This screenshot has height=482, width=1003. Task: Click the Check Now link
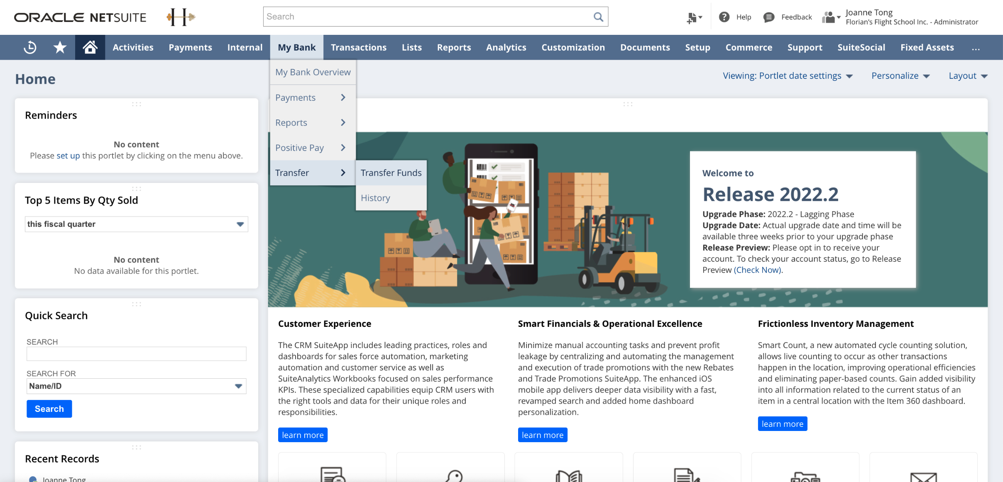(x=757, y=270)
